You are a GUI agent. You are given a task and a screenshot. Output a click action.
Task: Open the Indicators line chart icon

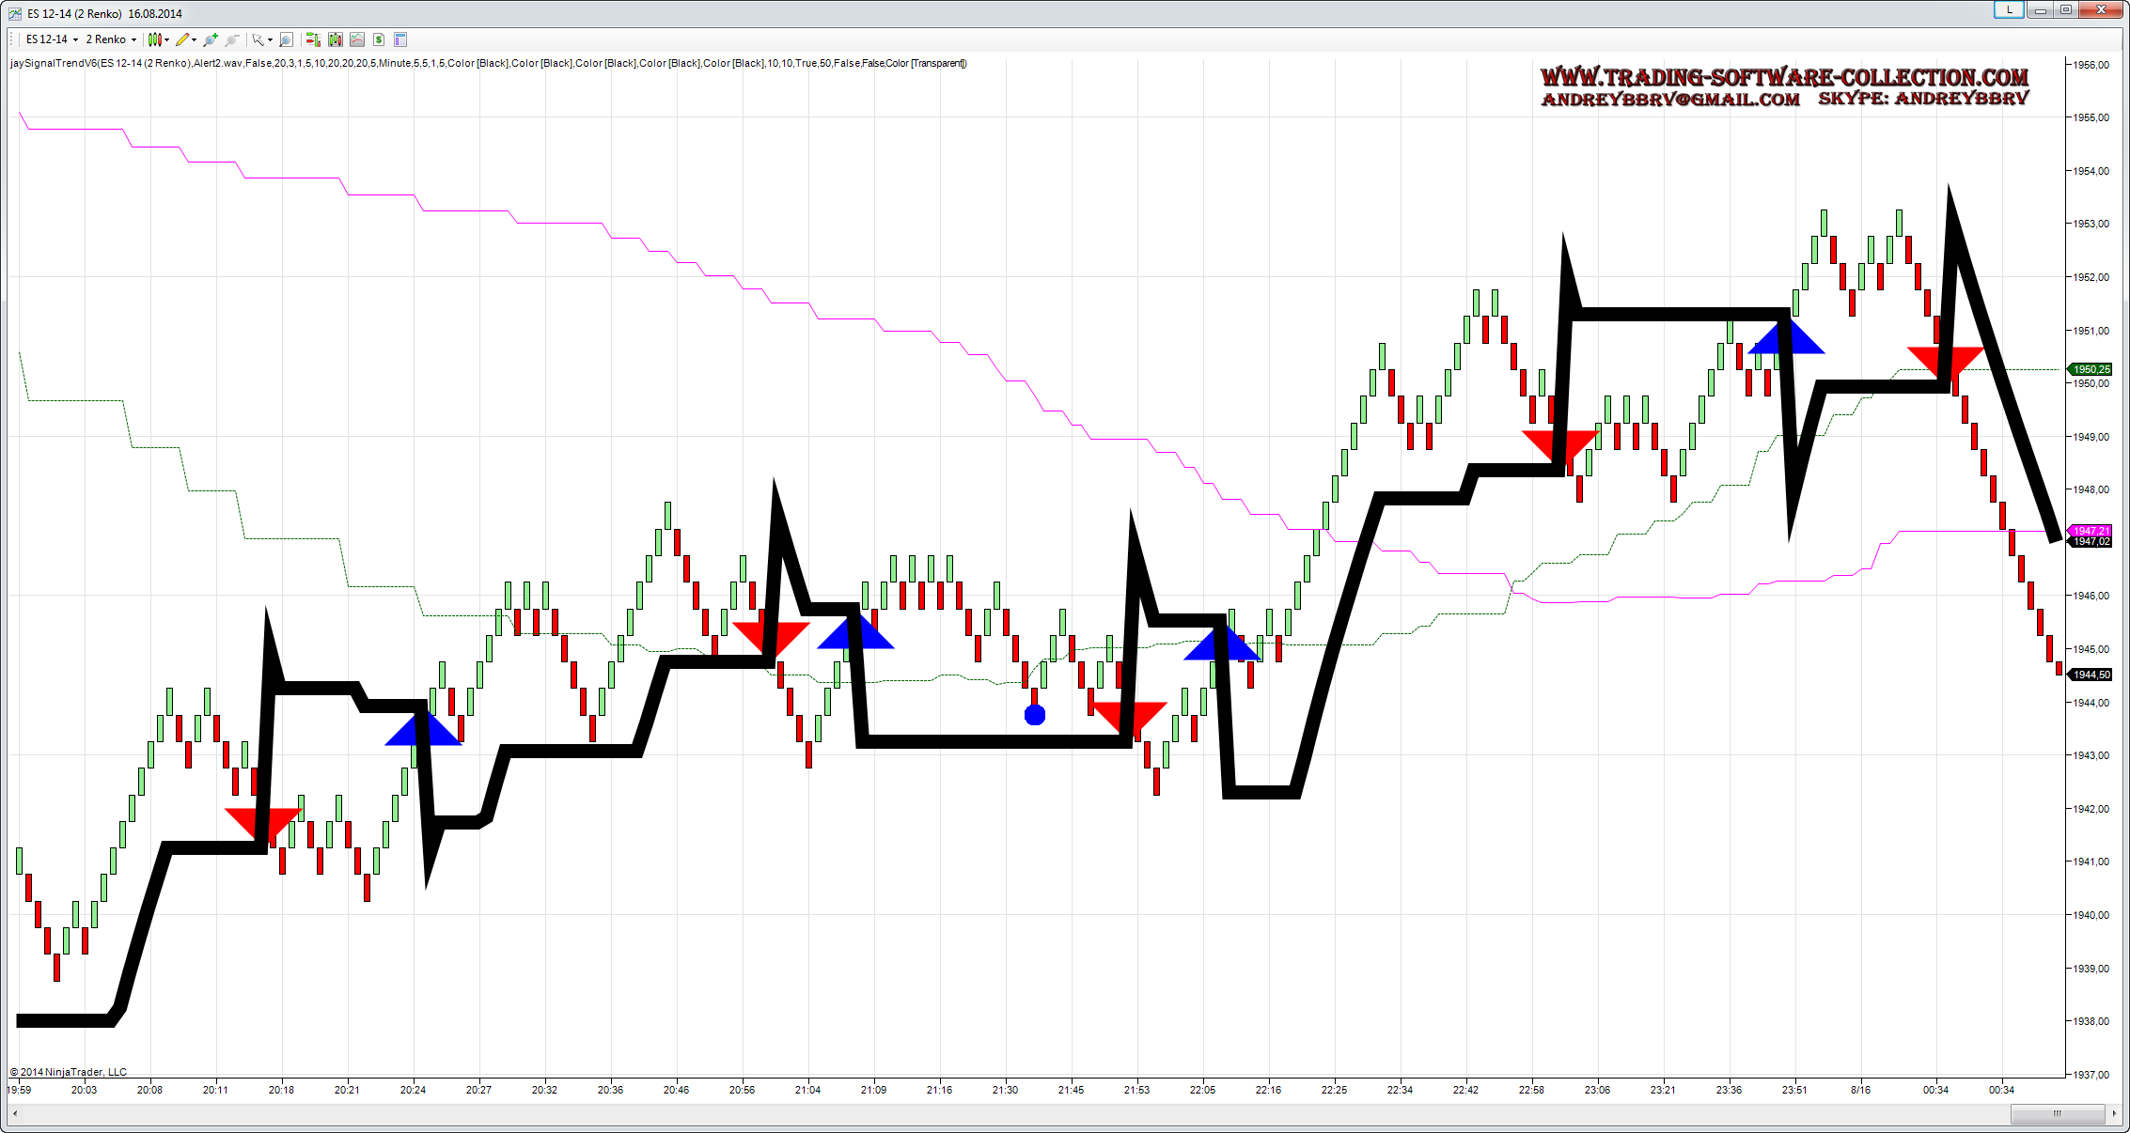(x=357, y=39)
